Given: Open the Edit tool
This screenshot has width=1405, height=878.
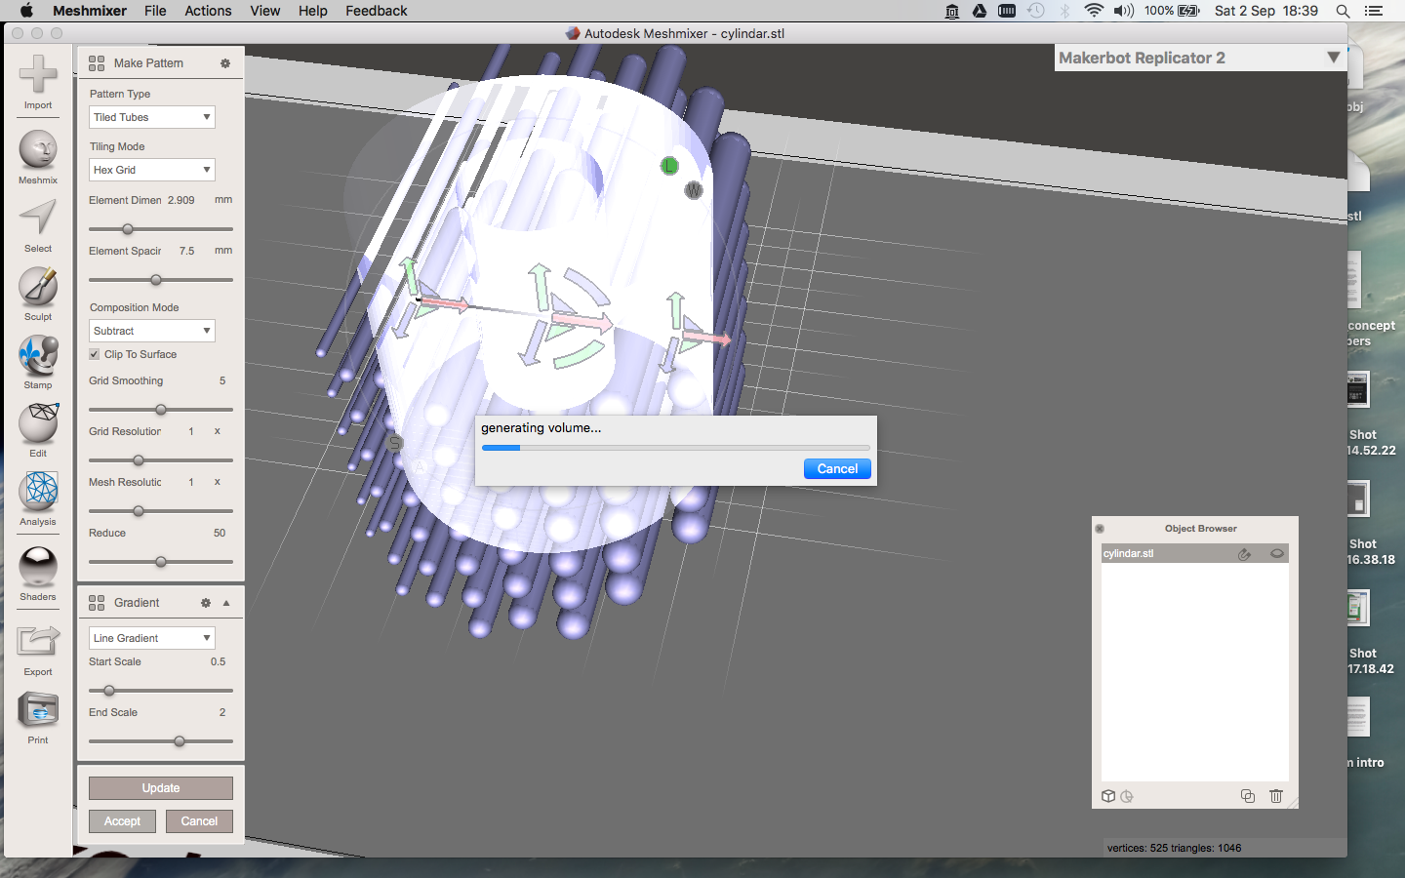Looking at the screenshot, I should [x=38, y=430].
